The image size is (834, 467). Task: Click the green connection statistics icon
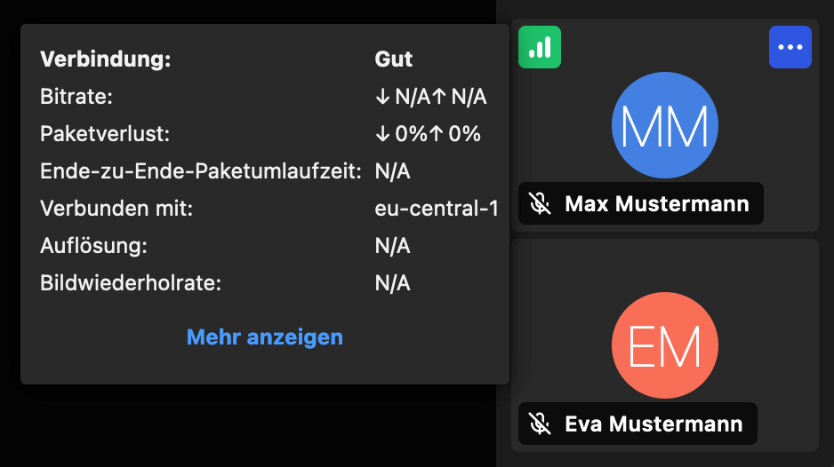click(540, 47)
